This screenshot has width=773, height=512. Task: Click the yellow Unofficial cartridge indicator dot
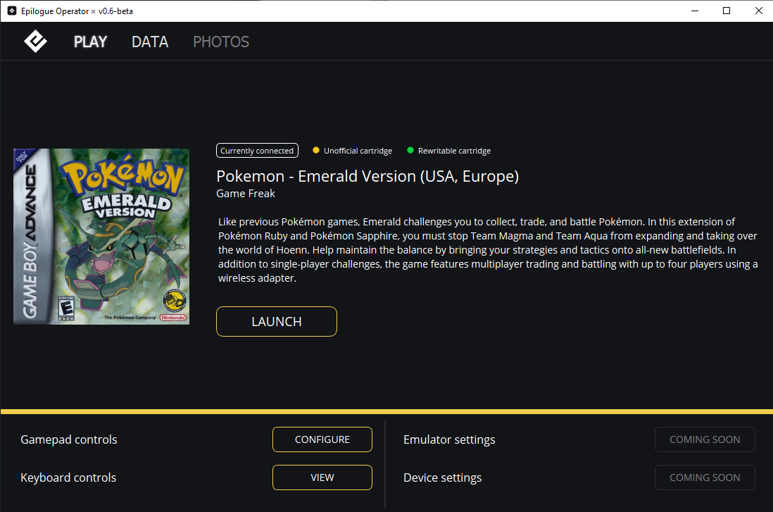click(x=316, y=150)
